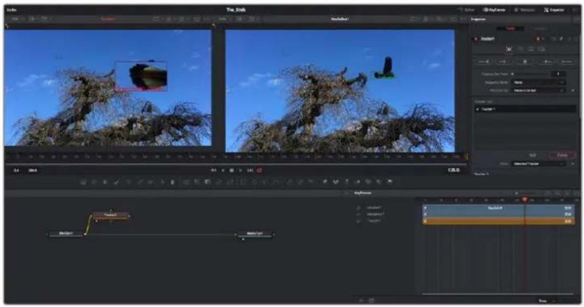Select the Tracker1 node in node graph

pos(111,215)
